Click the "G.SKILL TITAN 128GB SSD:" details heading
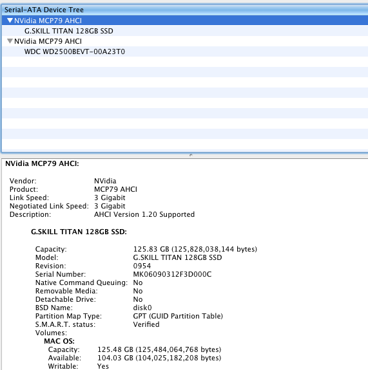This screenshot has height=370, width=368. [79, 232]
